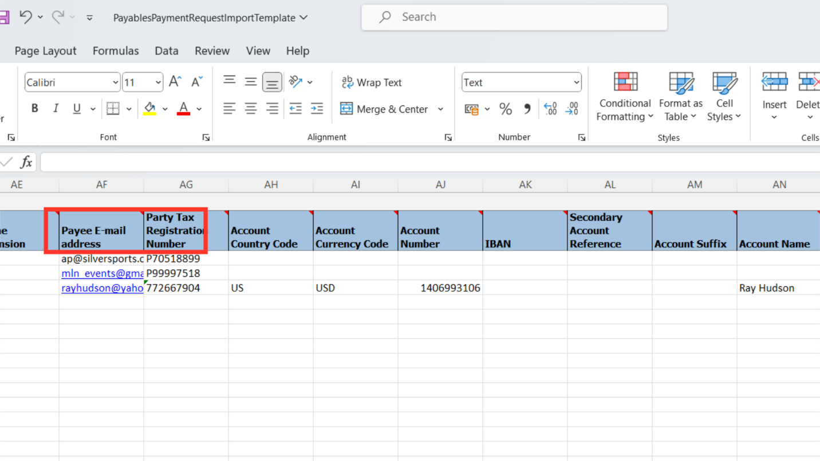Toggle Wrap Text
Screen dimensions: 820x461
(372, 82)
